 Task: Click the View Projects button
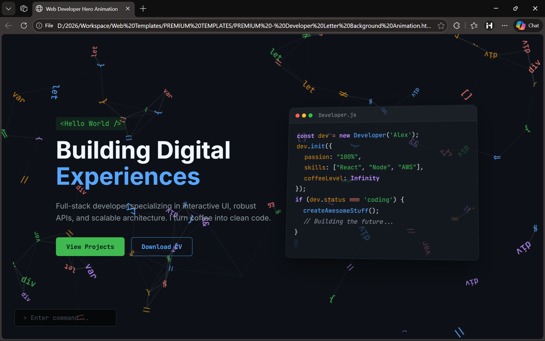tap(90, 247)
